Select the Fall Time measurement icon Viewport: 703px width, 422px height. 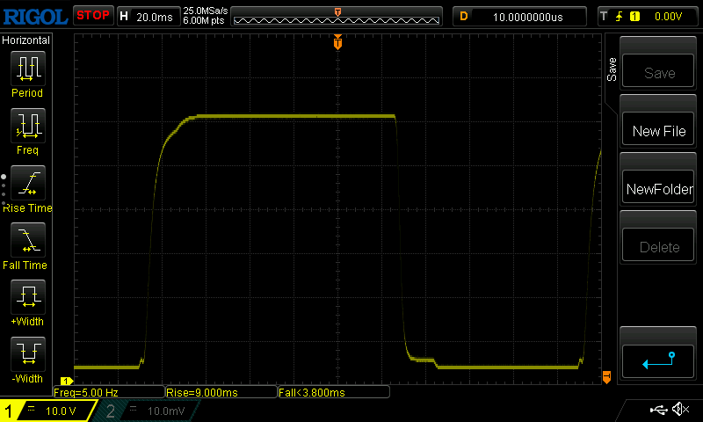pos(26,241)
